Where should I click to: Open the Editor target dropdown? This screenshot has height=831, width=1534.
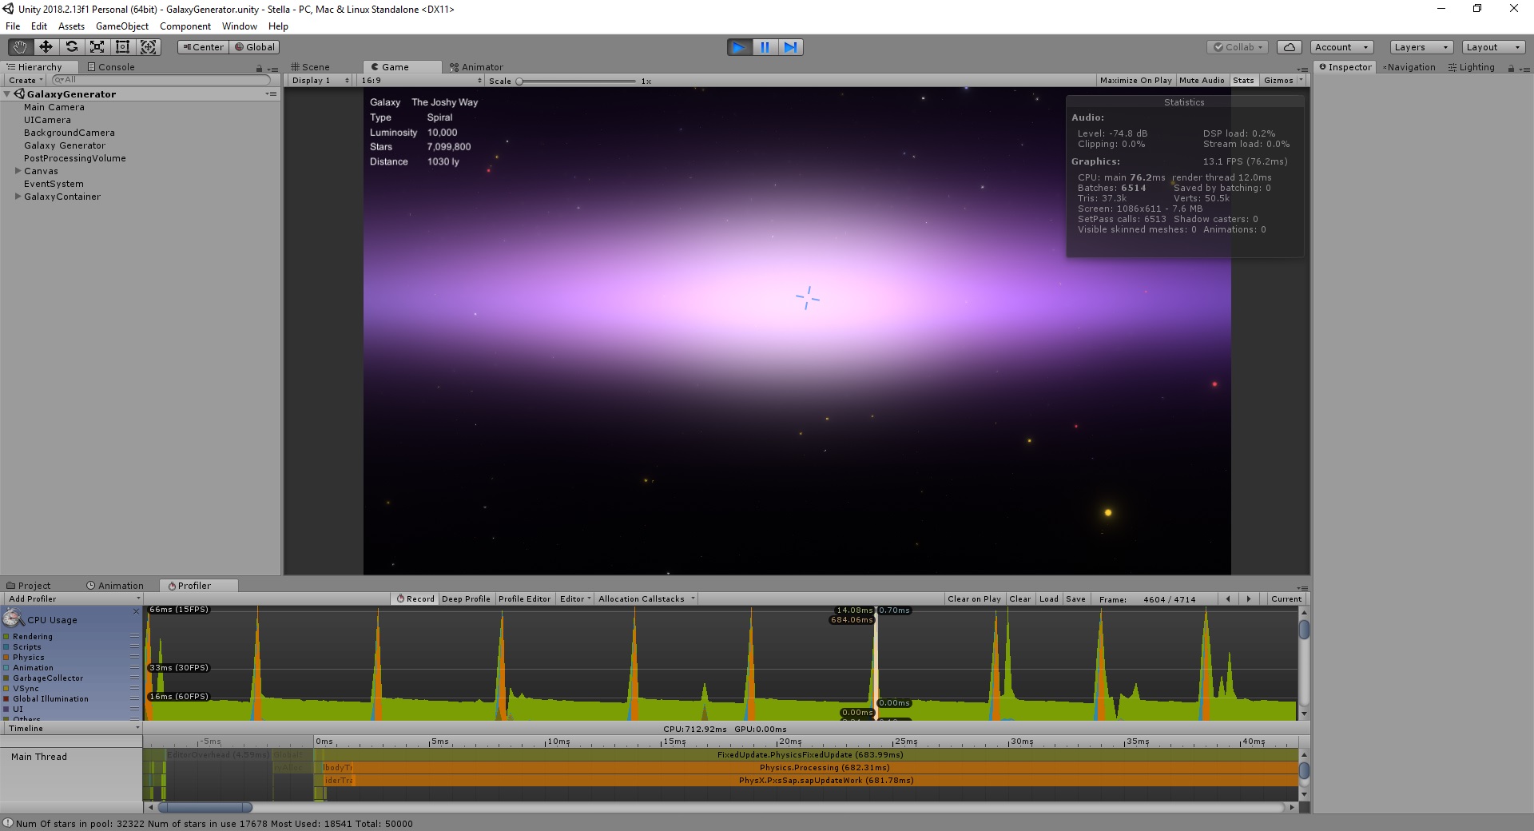point(575,598)
